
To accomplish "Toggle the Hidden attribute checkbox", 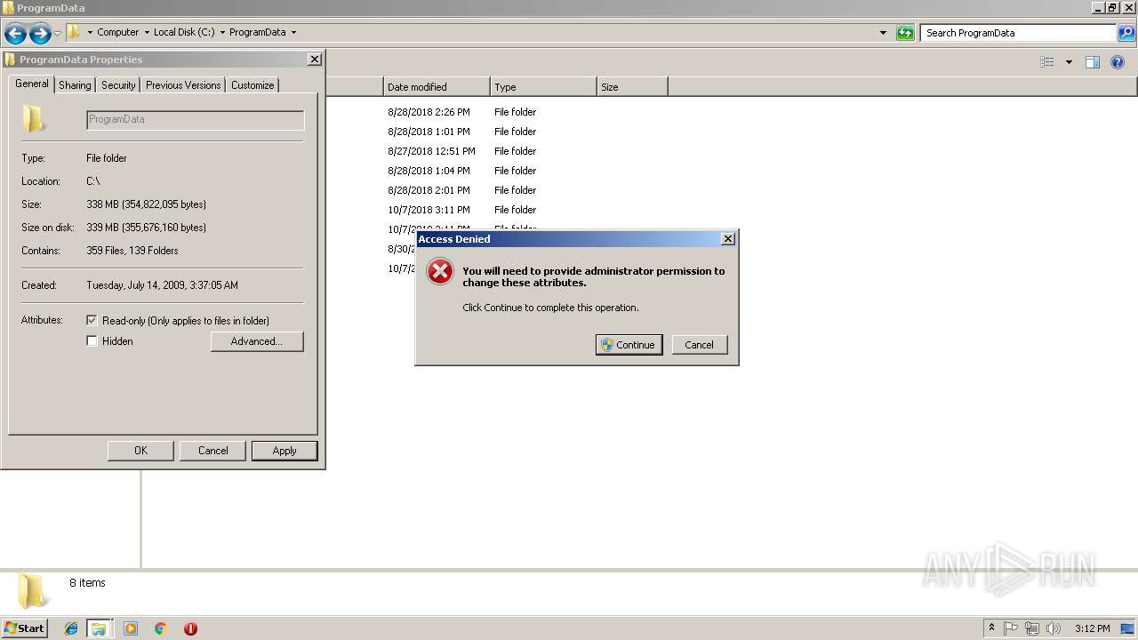I will coord(92,340).
